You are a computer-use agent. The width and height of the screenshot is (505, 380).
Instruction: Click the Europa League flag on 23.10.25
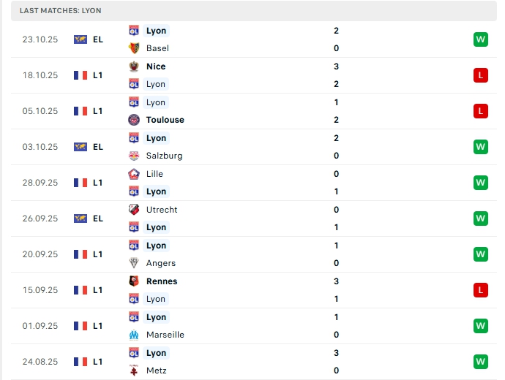(x=81, y=39)
